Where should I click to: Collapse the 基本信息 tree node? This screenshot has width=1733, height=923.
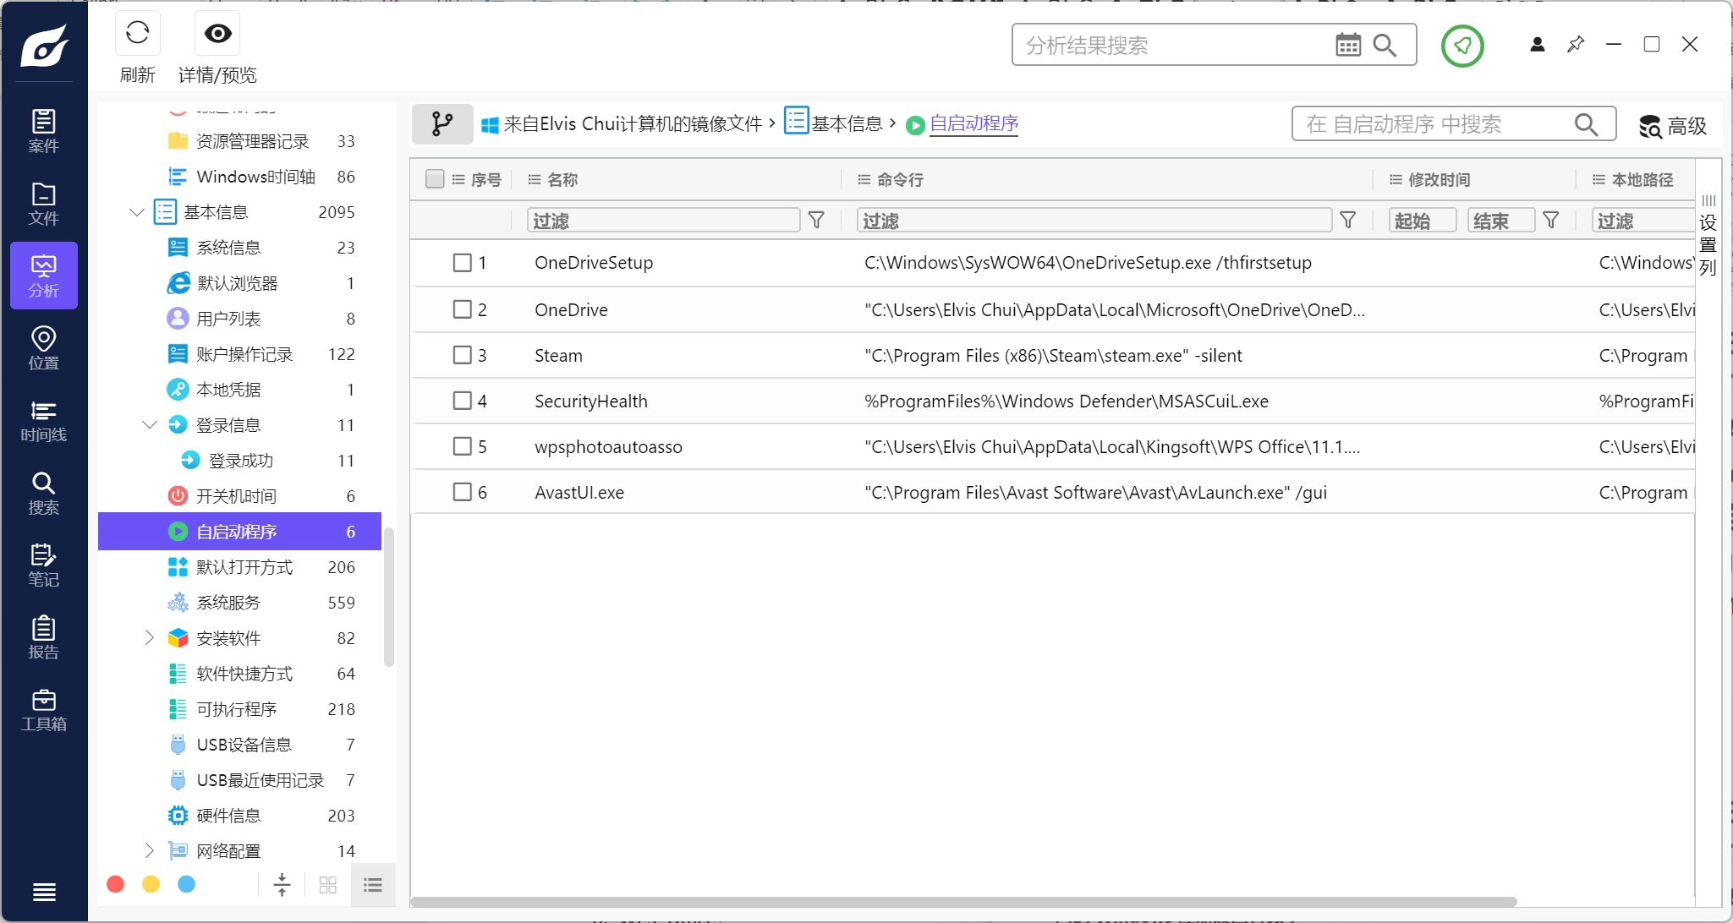tap(137, 212)
